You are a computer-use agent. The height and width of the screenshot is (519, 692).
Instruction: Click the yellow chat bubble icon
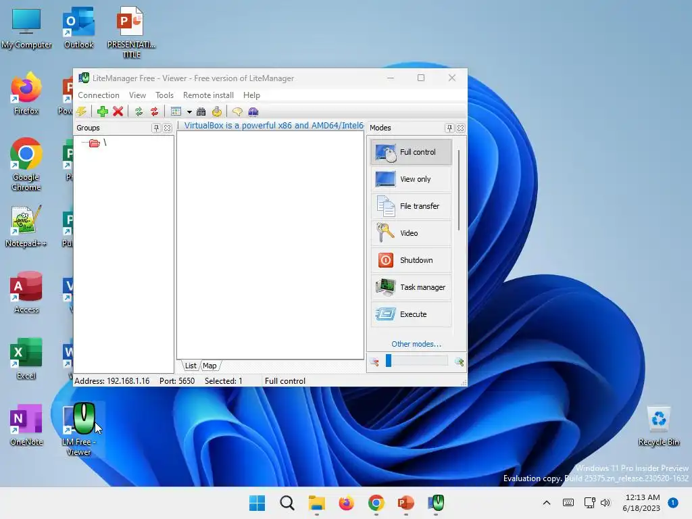tap(237, 112)
